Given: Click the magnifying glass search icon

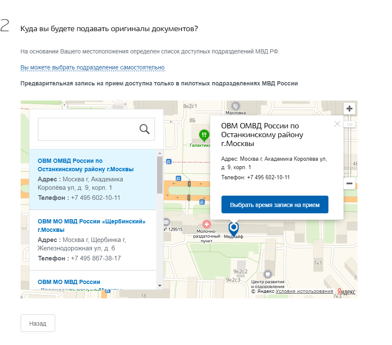Looking at the screenshot, I should [x=144, y=129].
